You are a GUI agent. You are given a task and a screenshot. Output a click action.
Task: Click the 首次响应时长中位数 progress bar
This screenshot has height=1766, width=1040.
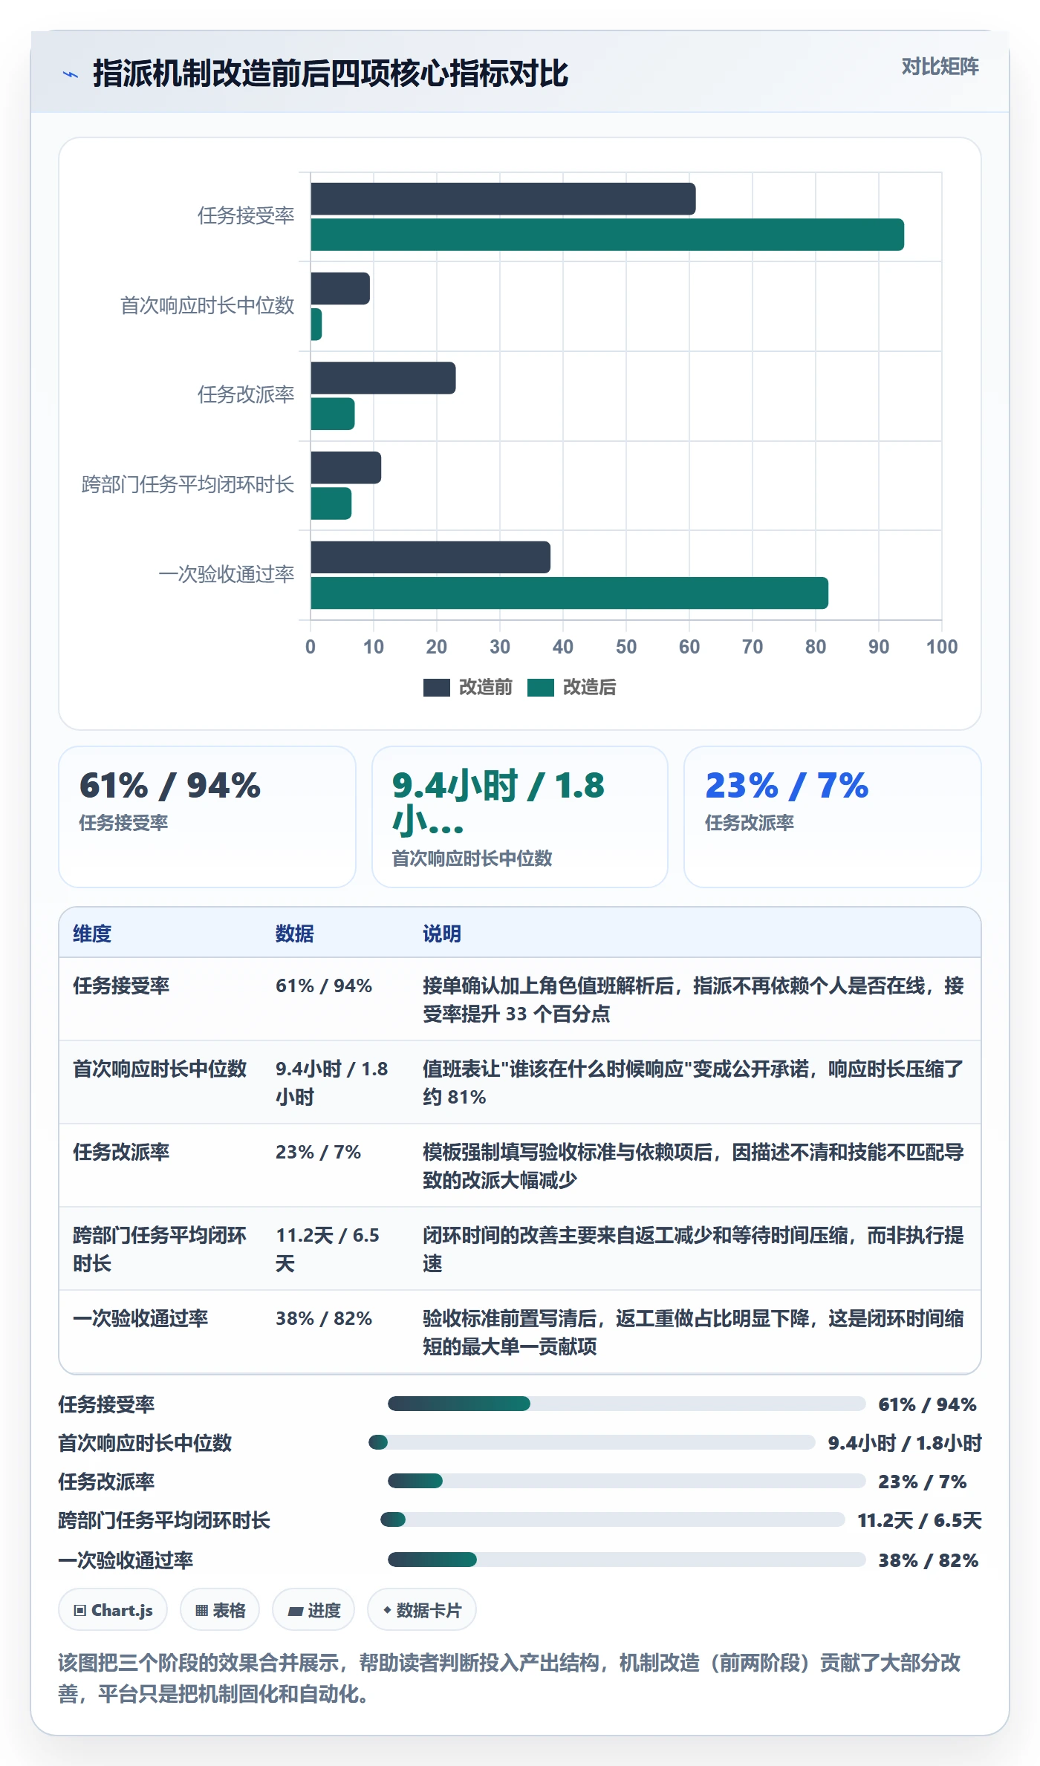592,1442
